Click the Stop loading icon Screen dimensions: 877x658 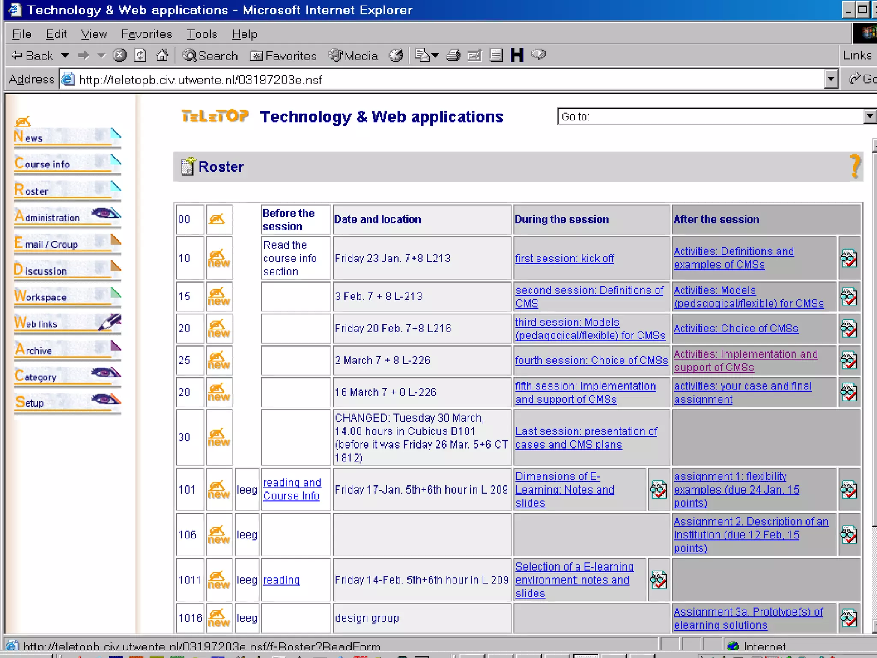tap(119, 55)
